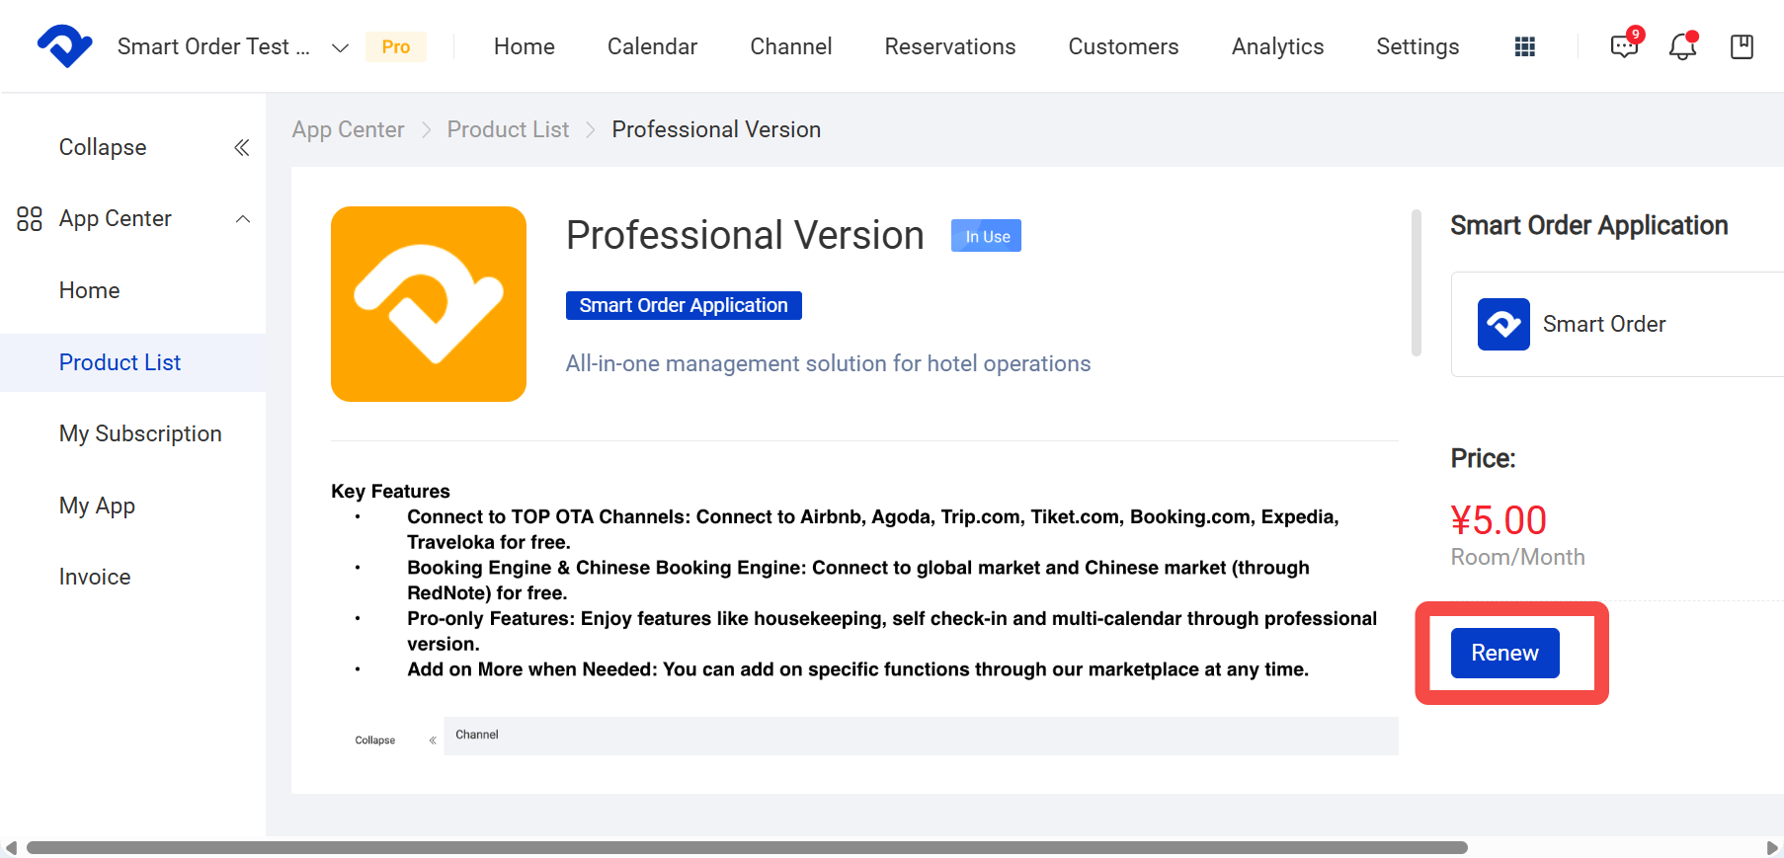Click the Smart Order app icon in side card
This screenshot has width=1784, height=858.
[x=1503, y=324]
